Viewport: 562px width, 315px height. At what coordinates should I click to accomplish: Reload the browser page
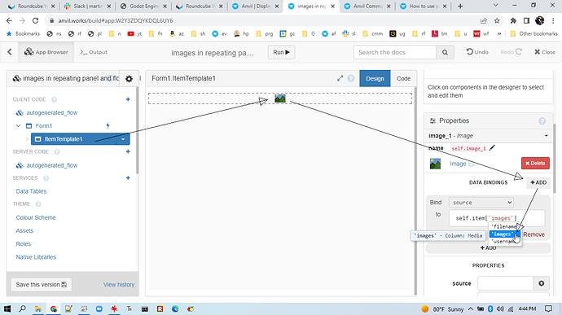(35, 21)
